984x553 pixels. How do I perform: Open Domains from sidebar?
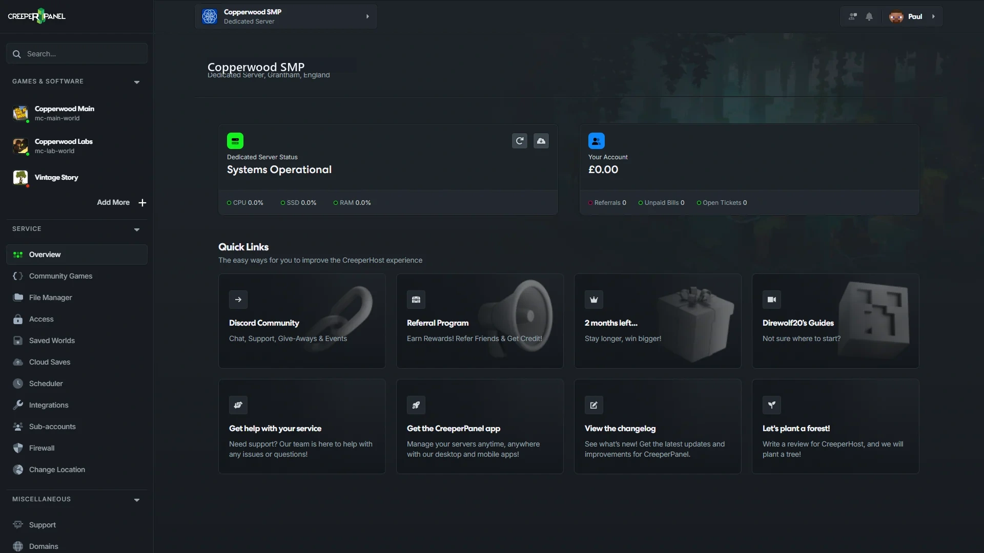click(77, 546)
